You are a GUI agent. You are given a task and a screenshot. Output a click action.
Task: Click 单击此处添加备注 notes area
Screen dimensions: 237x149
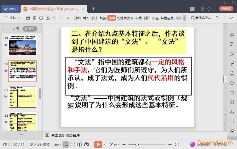[x=65, y=135]
